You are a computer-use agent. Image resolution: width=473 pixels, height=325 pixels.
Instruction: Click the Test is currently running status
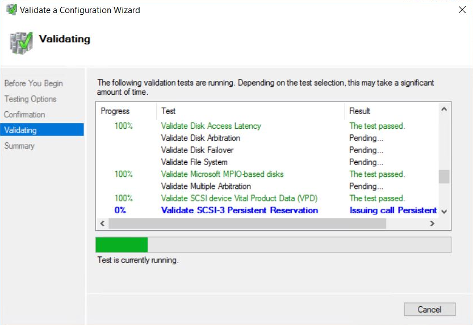138,260
